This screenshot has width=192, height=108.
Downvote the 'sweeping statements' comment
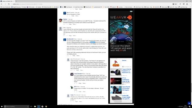click(x=70, y=55)
